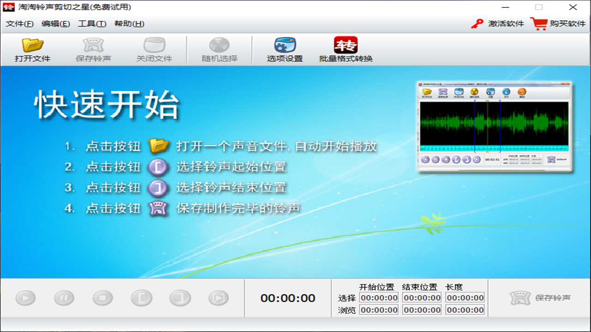The height and width of the screenshot is (332, 591).
Task: Click text 保存制作完毕的铃声
Action: 238,208
